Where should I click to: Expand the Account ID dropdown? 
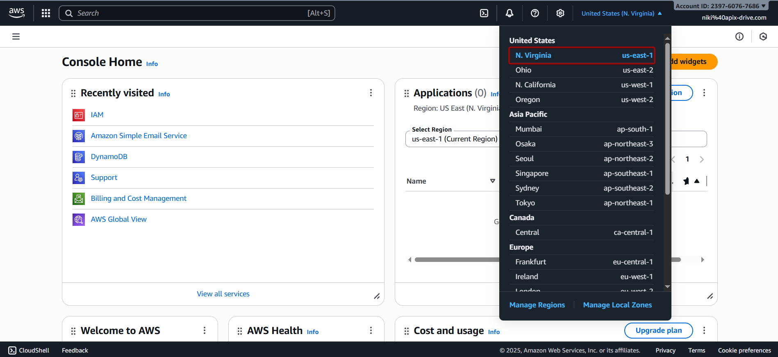(721, 6)
